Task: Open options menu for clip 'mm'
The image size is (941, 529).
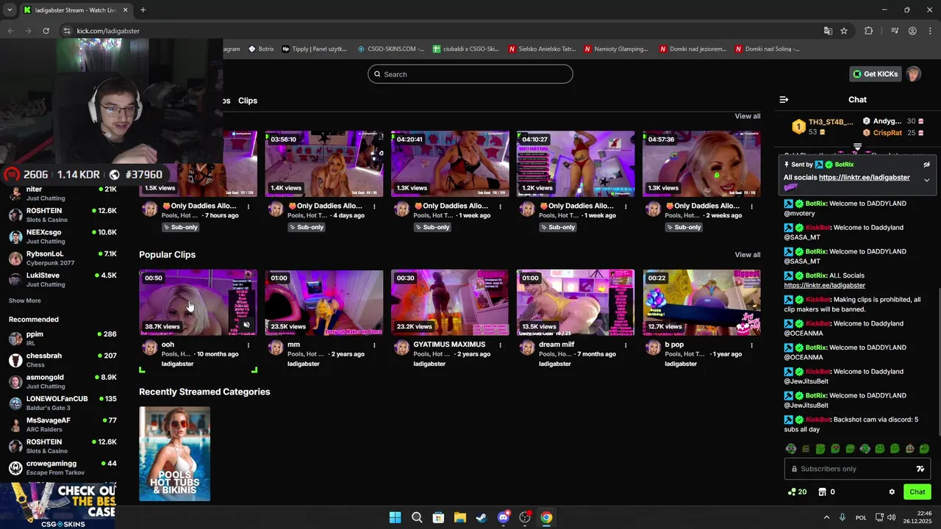Action: tap(374, 345)
